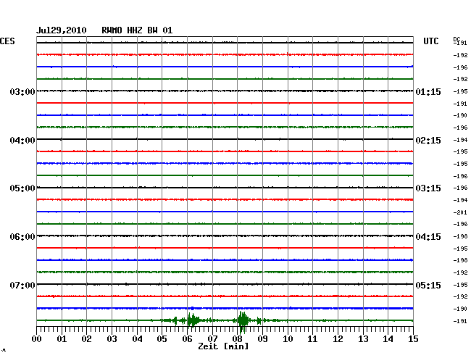Select minute 08 on the time axis
The image size is (471, 358).
coord(237,338)
